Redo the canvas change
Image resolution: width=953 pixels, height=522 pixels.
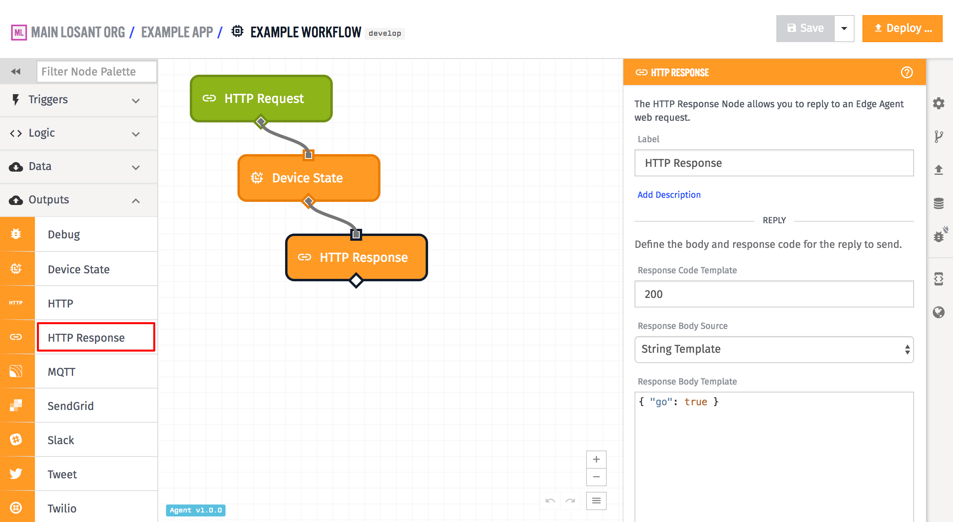click(570, 501)
